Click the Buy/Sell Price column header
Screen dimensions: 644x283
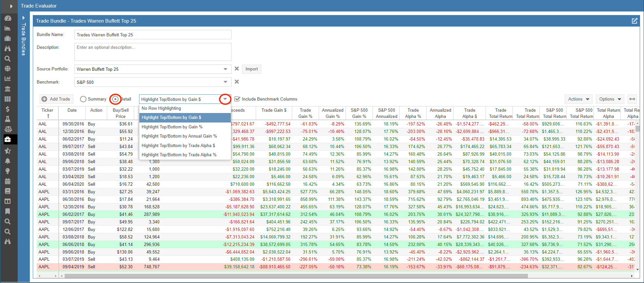click(x=121, y=113)
